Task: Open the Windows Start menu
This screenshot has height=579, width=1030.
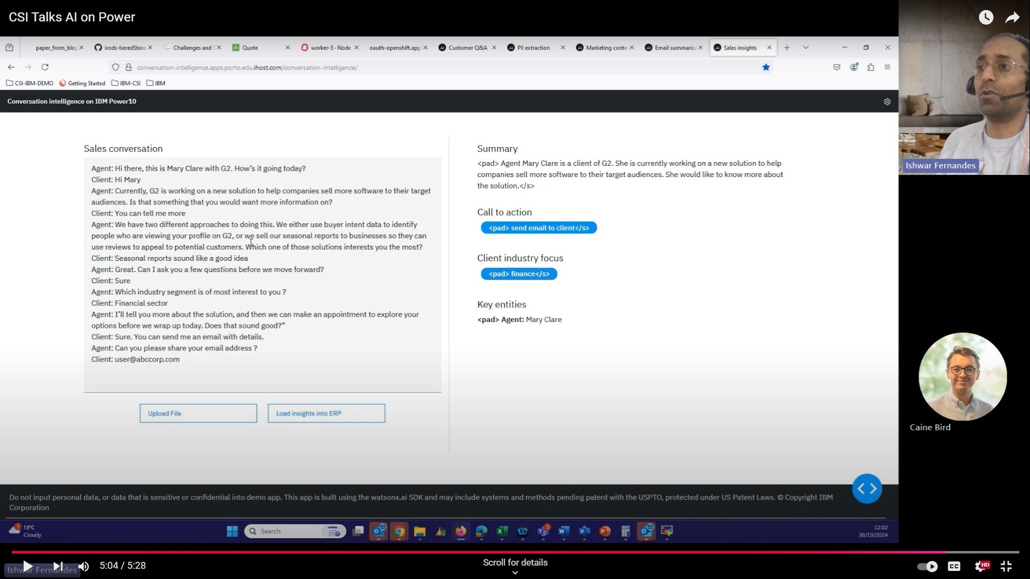Action: click(232, 531)
